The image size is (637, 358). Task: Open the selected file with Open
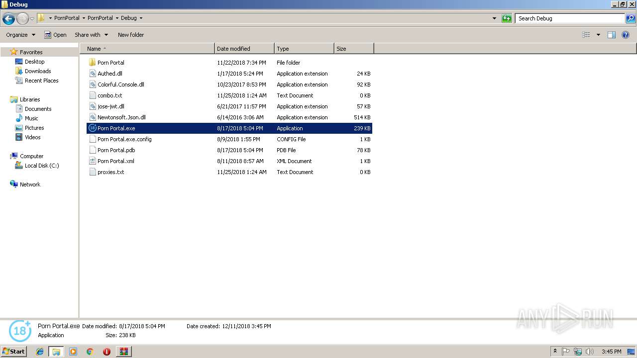point(55,35)
